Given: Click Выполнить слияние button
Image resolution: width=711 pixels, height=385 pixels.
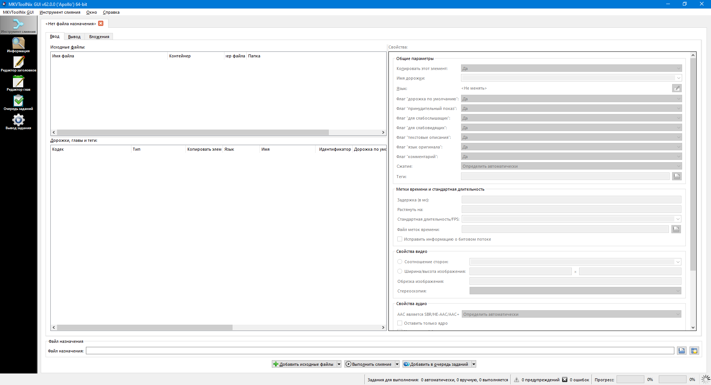Looking at the screenshot, I should [370, 364].
